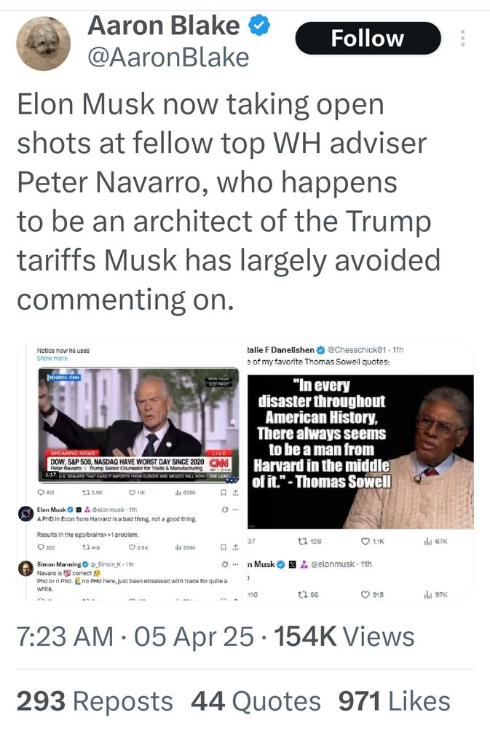Open the Thomas Sowell quote image
This screenshot has width=490, height=729.
click(x=360, y=451)
